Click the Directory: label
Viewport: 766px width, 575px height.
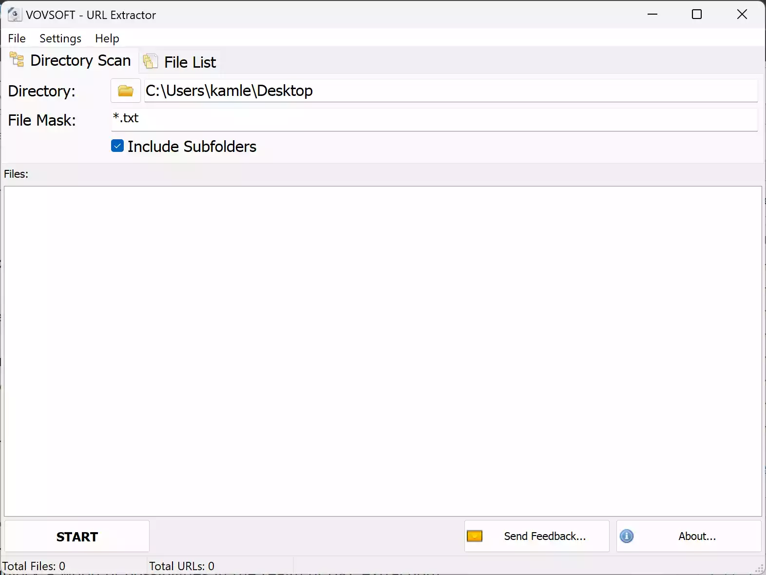(x=42, y=91)
